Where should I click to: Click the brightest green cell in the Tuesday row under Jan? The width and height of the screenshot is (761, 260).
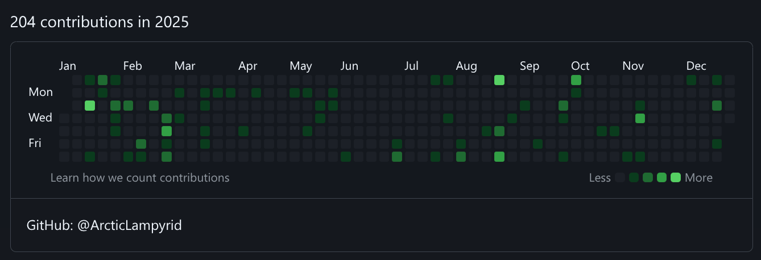(x=90, y=106)
